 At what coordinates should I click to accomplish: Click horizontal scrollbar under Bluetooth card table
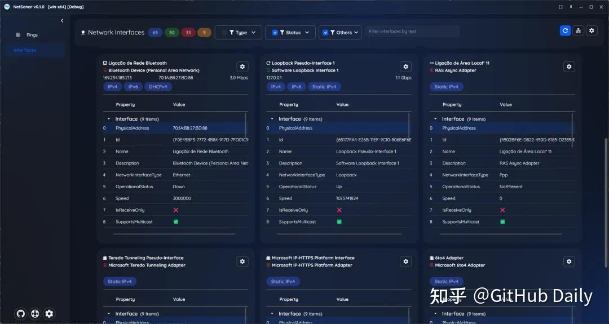[x=174, y=234]
